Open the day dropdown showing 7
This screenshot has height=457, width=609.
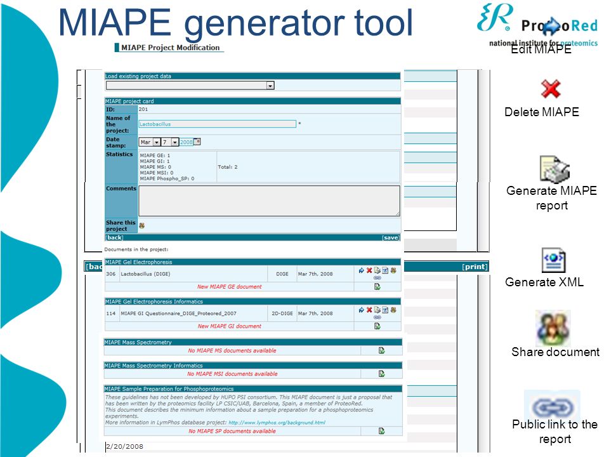point(170,142)
